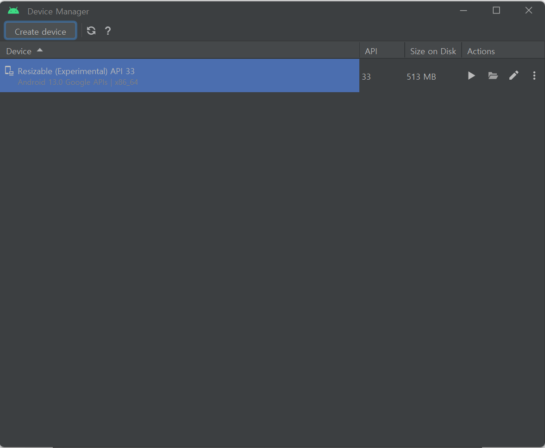Minimize the Device Manager window
The height and width of the screenshot is (448, 545).
(464, 11)
